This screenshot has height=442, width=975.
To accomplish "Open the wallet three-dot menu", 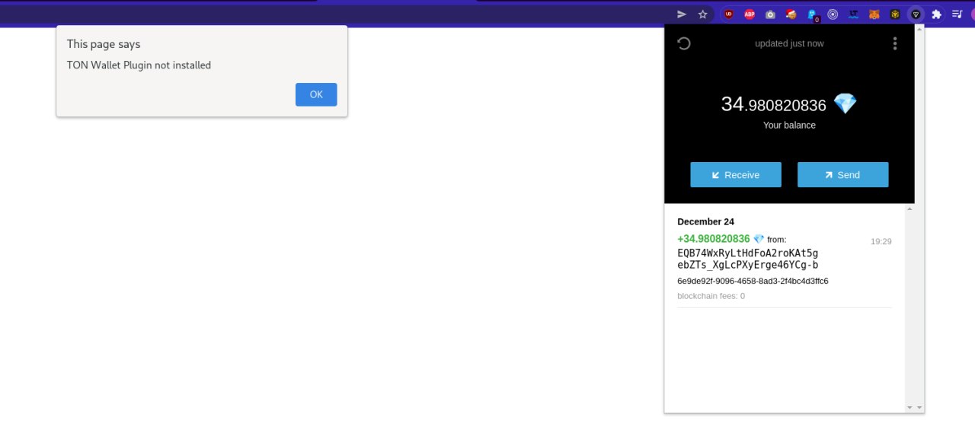I will click(x=895, y=43).
